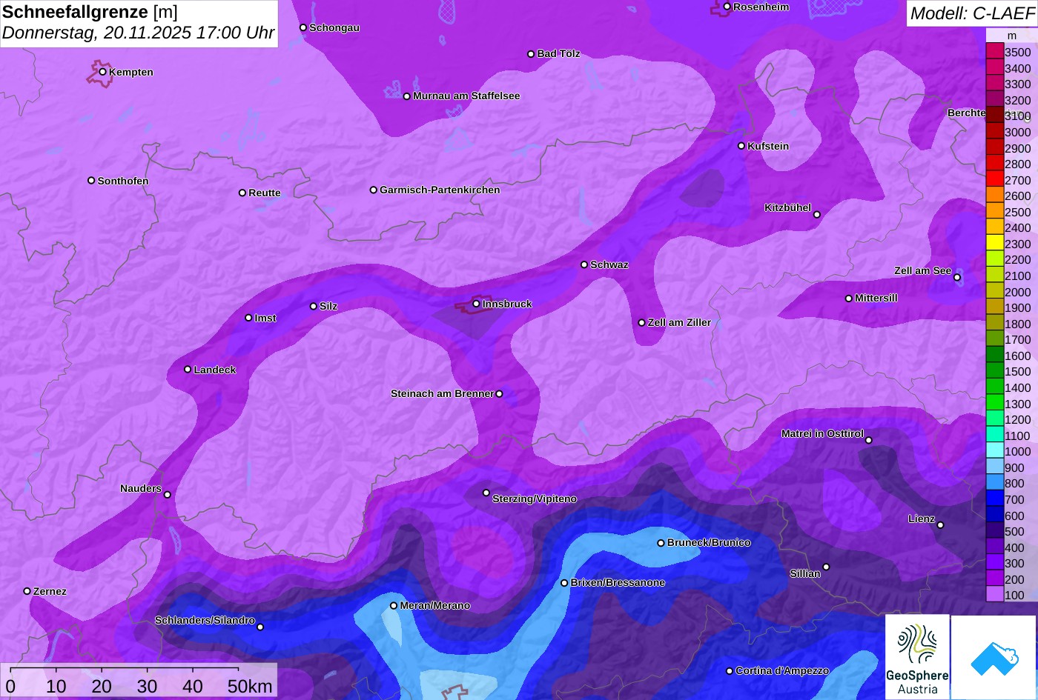
Task: Click the Zell am See marker dot
Action: pyautogui.click(x=957, y=278)
